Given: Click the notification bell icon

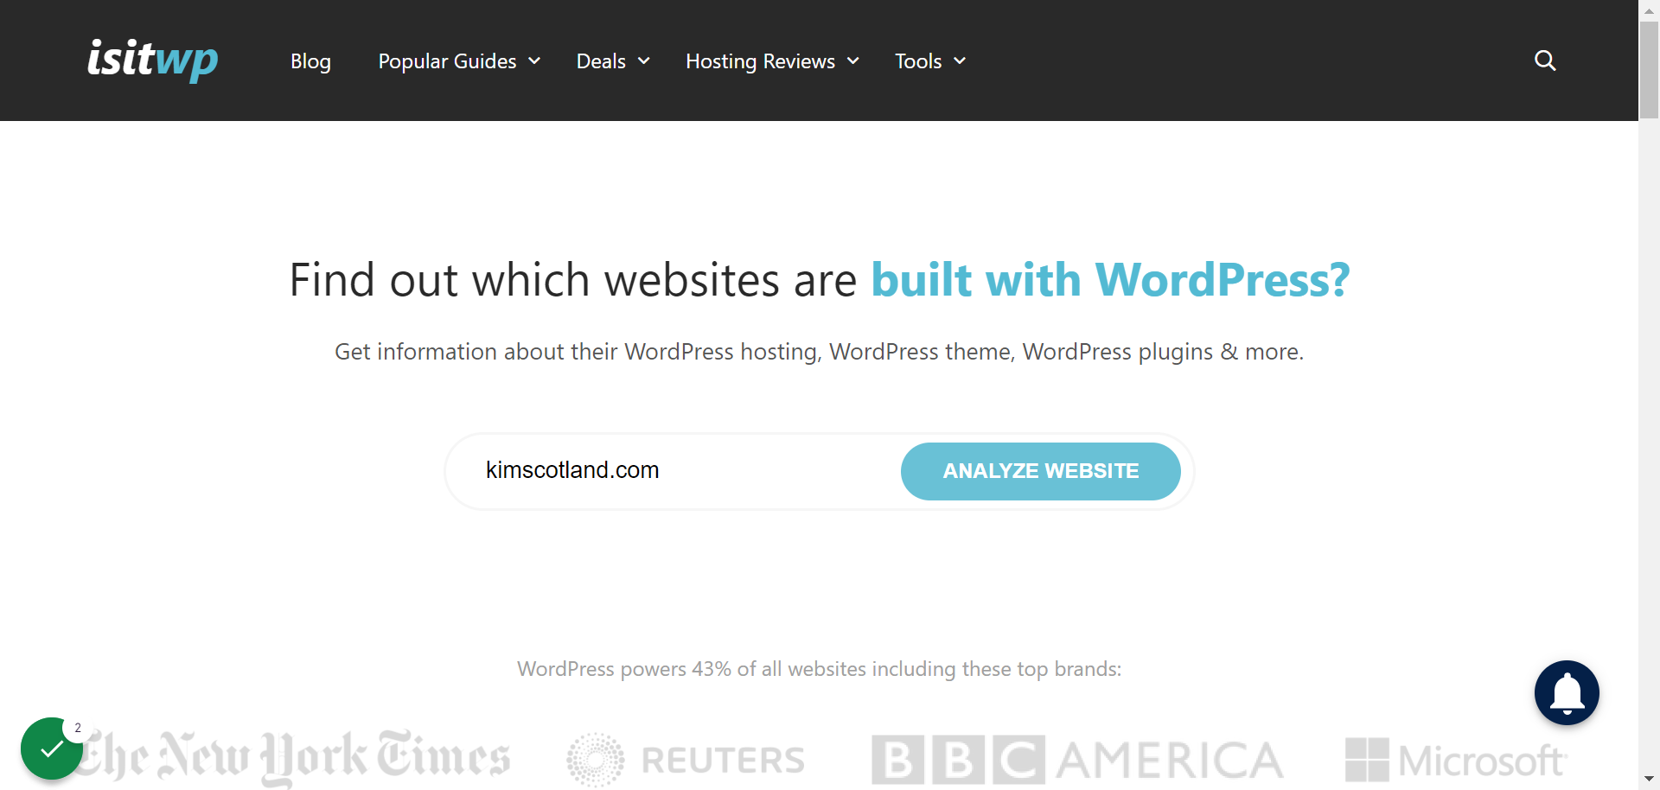Looking at the screenshot, I should 1567,692.
